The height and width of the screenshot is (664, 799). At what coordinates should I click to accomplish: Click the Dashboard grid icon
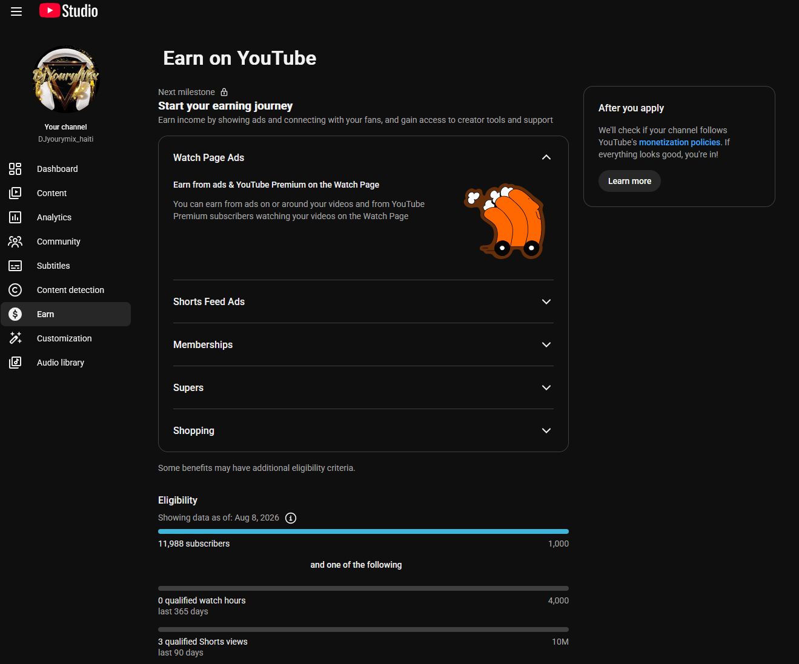click(15, 169)
